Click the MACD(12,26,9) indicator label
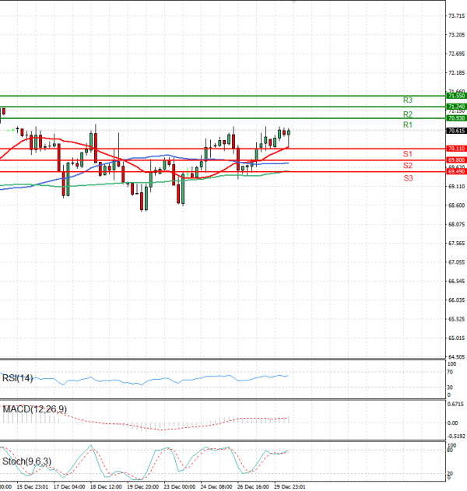The height and width of the screenshot is (491, 467). tap(34, 409)
